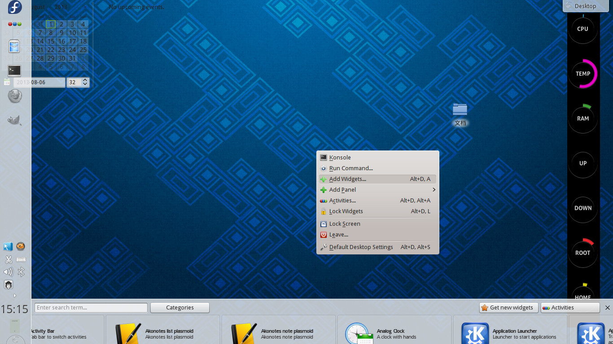Click the Bluetooth tray icon
Viewport: 613px width, 344px height.
coord(21,272)
